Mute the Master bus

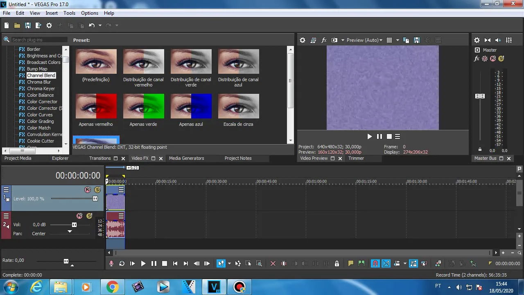[493, 59]
